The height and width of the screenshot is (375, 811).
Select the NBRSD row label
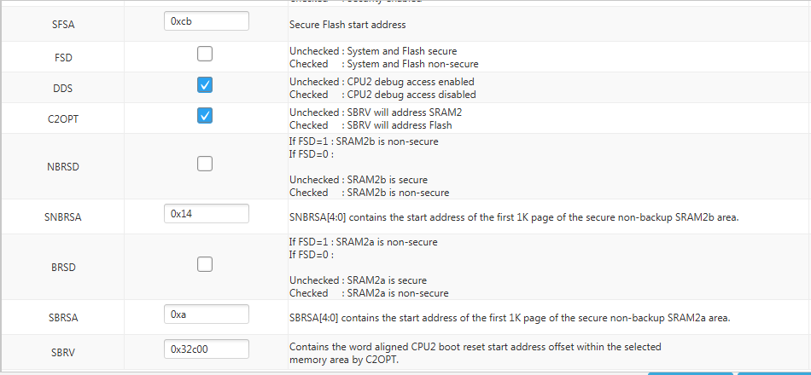(62, 167)
